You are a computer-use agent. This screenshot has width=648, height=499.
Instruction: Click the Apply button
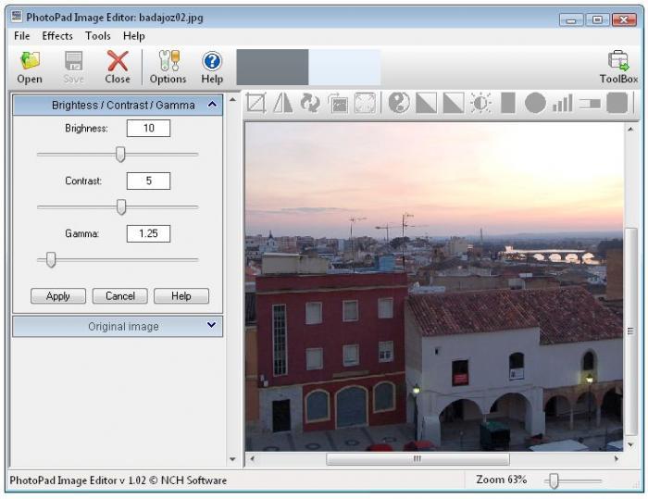[x=58, y=296]
